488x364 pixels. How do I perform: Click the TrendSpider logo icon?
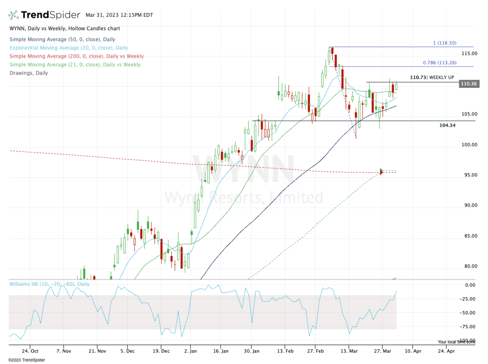pos(13,14)
